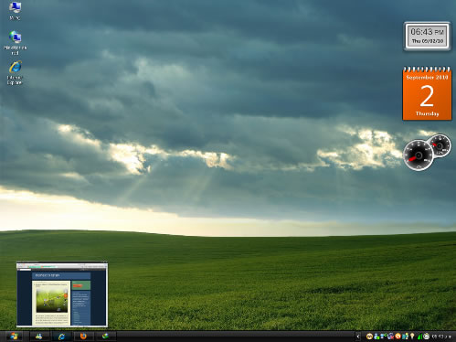
Task: Click the round white-and-green tray icon
Action: 427,337
